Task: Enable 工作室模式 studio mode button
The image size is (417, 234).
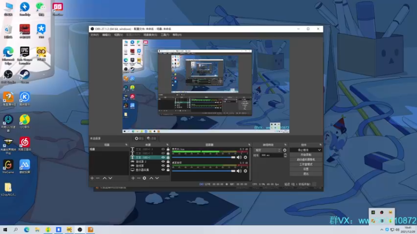Action: pyautogui.click(x=306, y=164)
